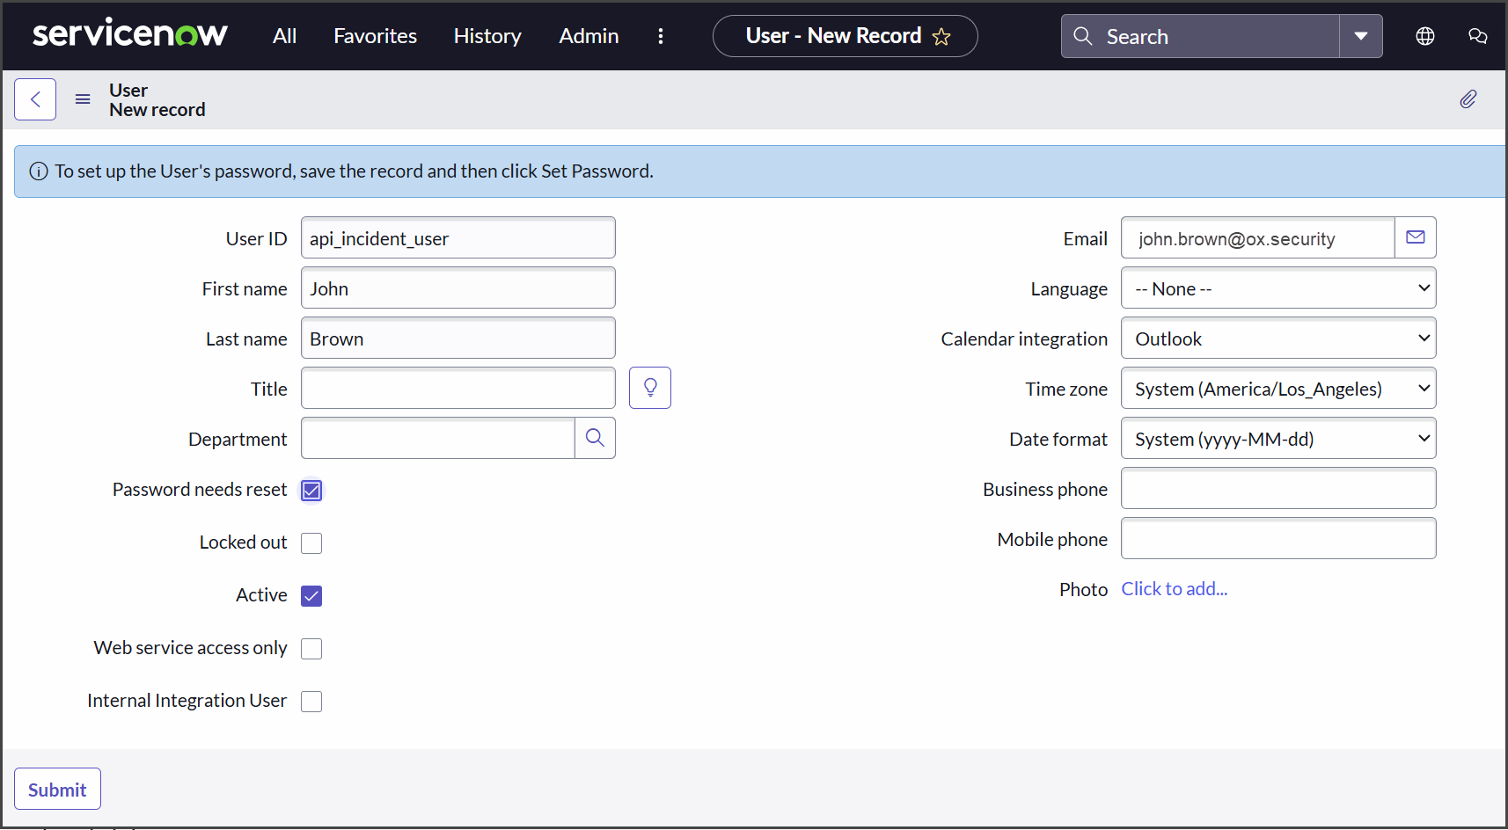This screenshot has width=1508, height=830.
Task: Favorite this page with the star icon
Action: point(941,37)
